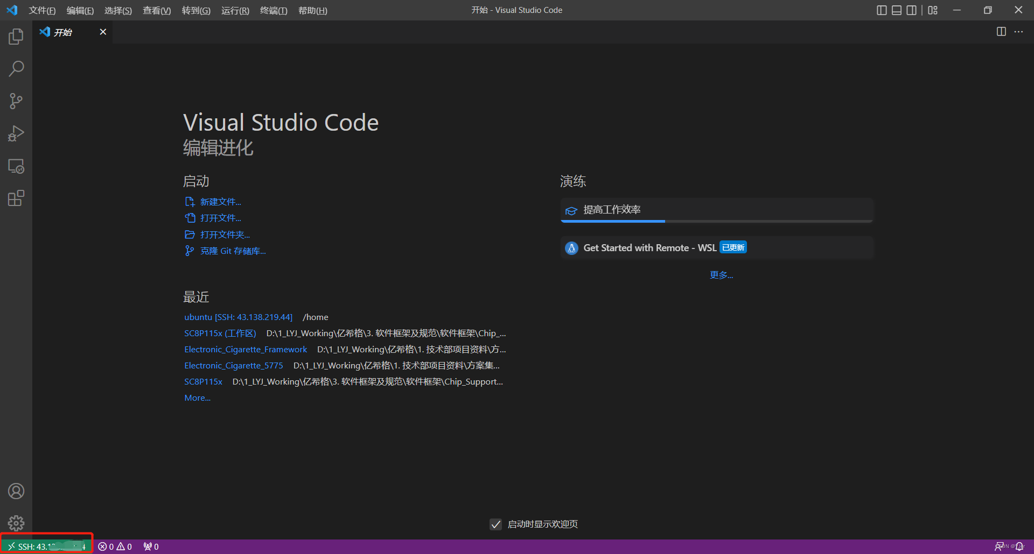
Task: Open the Source Control view
Action: (x=16, y=101)
